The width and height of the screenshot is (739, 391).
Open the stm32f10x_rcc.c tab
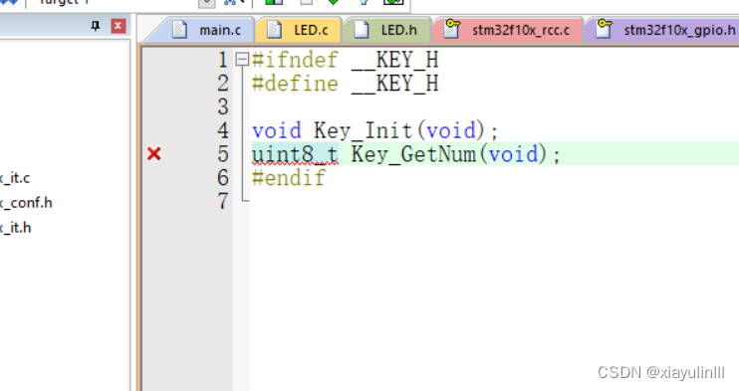pyautogui.click(x=507, y=30)
